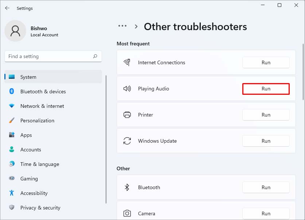
Task: Open Privacy & security settings
Action: (53, 208)
